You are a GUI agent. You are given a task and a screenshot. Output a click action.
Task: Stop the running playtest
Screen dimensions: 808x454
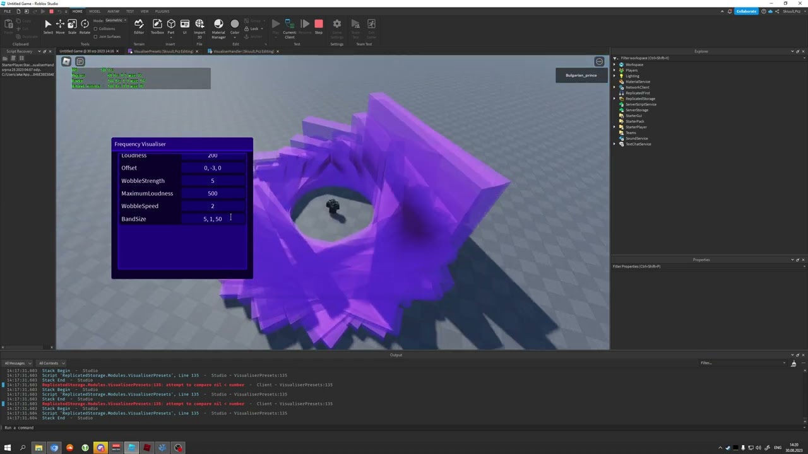319,26
